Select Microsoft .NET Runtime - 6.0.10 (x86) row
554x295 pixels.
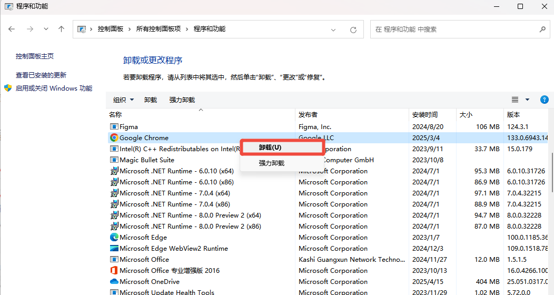coord(329,182)
